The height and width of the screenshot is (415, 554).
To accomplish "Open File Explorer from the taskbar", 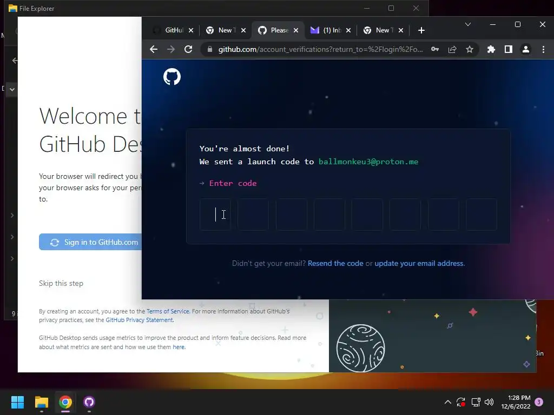I will pyautogui.click(x=41, y=402).
